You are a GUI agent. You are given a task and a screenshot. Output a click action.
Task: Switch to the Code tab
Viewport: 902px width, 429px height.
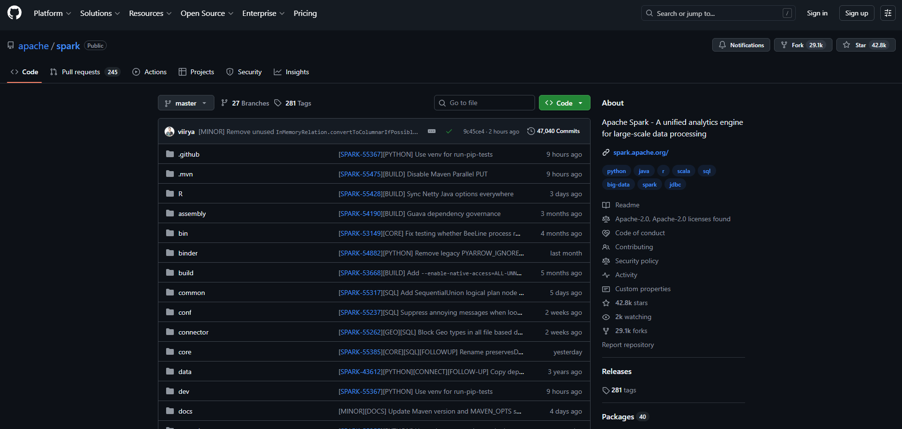24,72
